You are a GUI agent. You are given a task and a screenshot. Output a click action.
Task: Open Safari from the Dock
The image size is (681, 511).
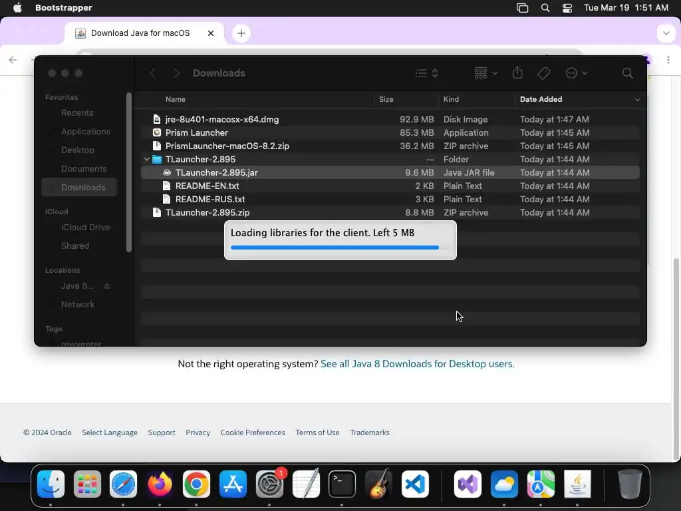123,484
